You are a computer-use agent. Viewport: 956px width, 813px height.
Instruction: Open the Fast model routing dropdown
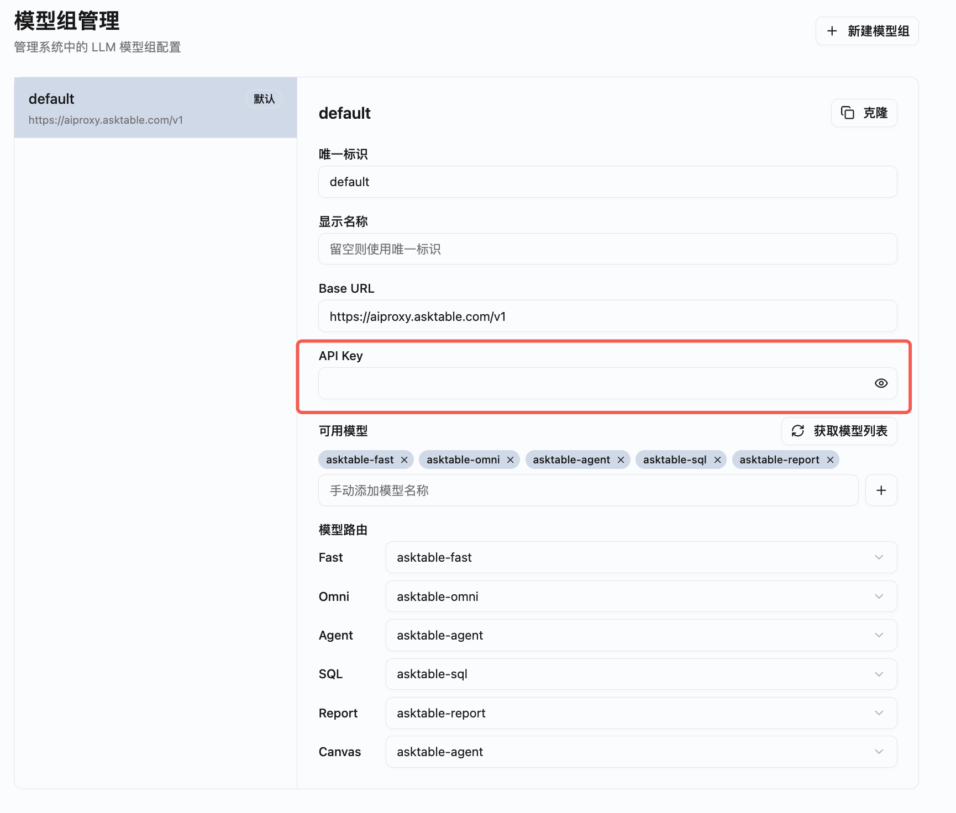click(x=879, y=557)
